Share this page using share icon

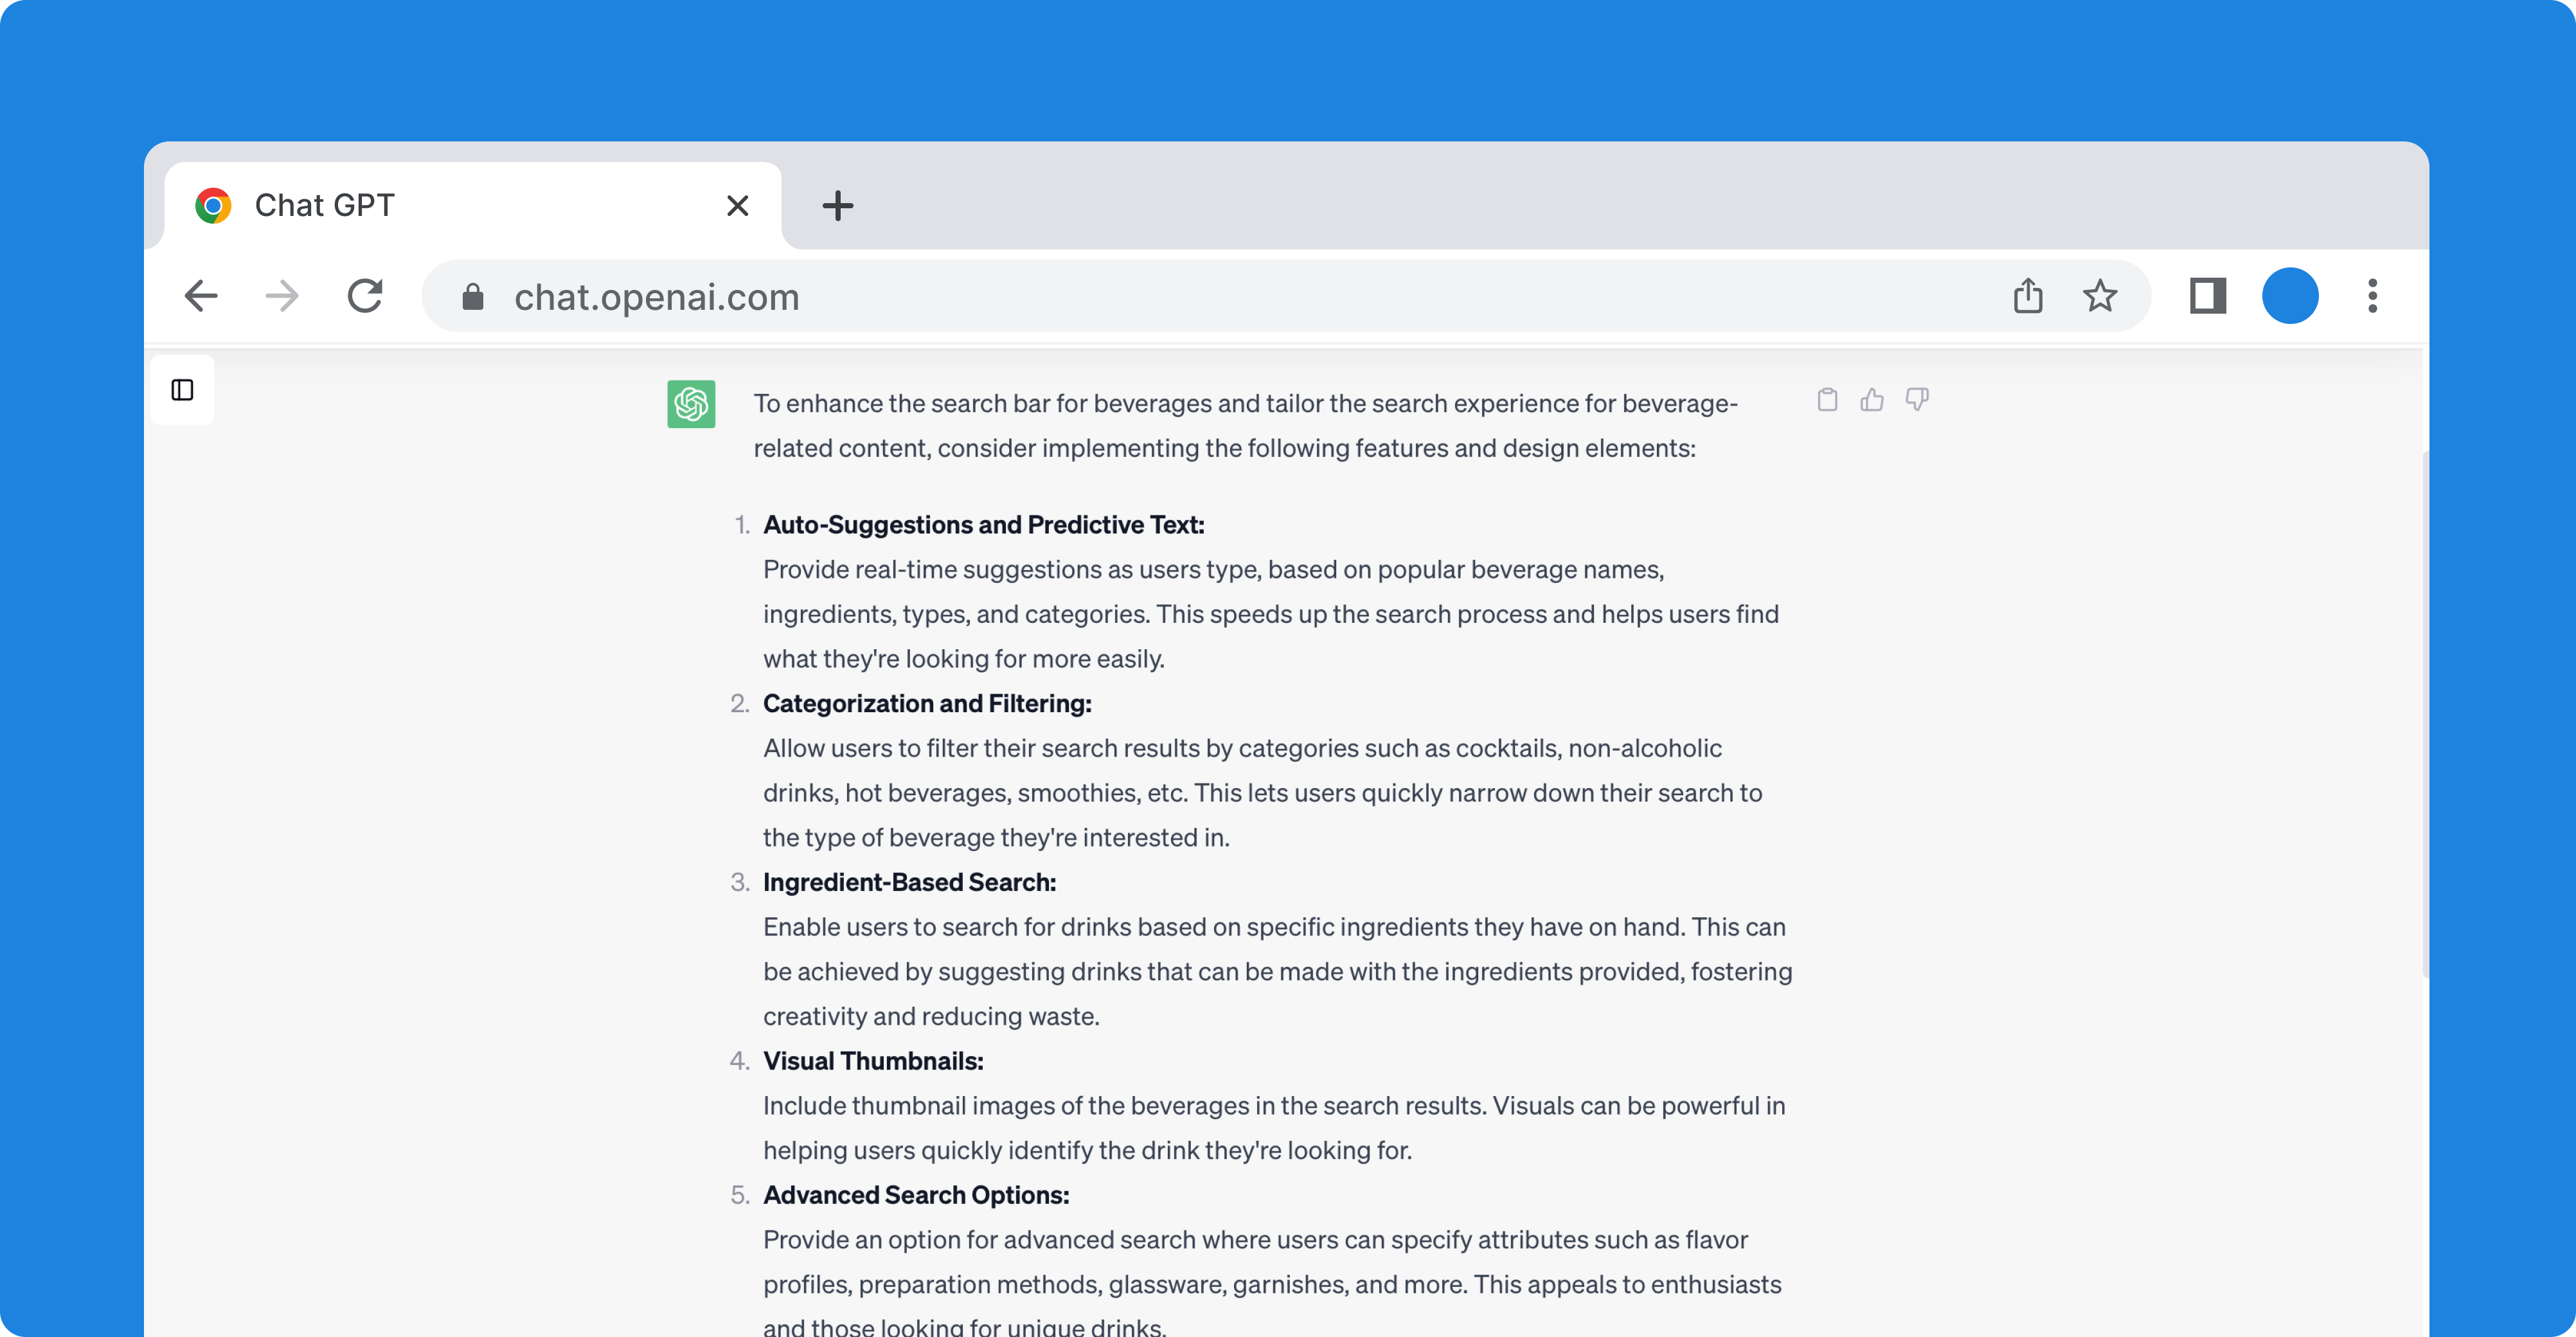[x=2028, y=296]
